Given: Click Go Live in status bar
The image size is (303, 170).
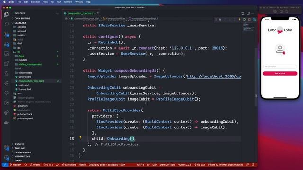Looking at the screenshot, I should point(200,165).
